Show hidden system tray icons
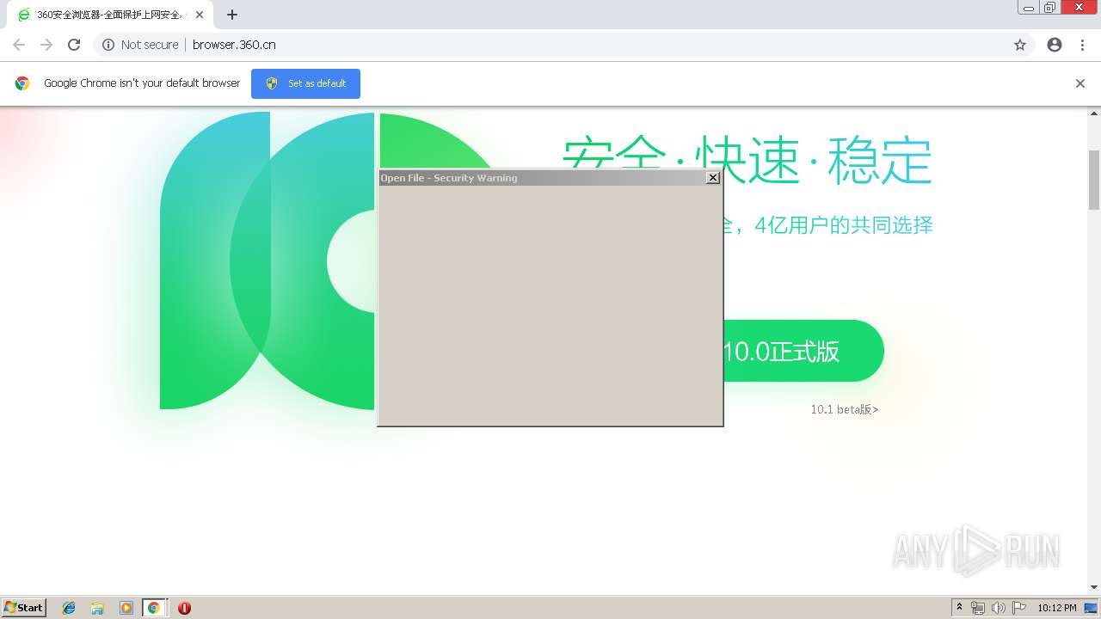1101x619 pixels. 959,608
